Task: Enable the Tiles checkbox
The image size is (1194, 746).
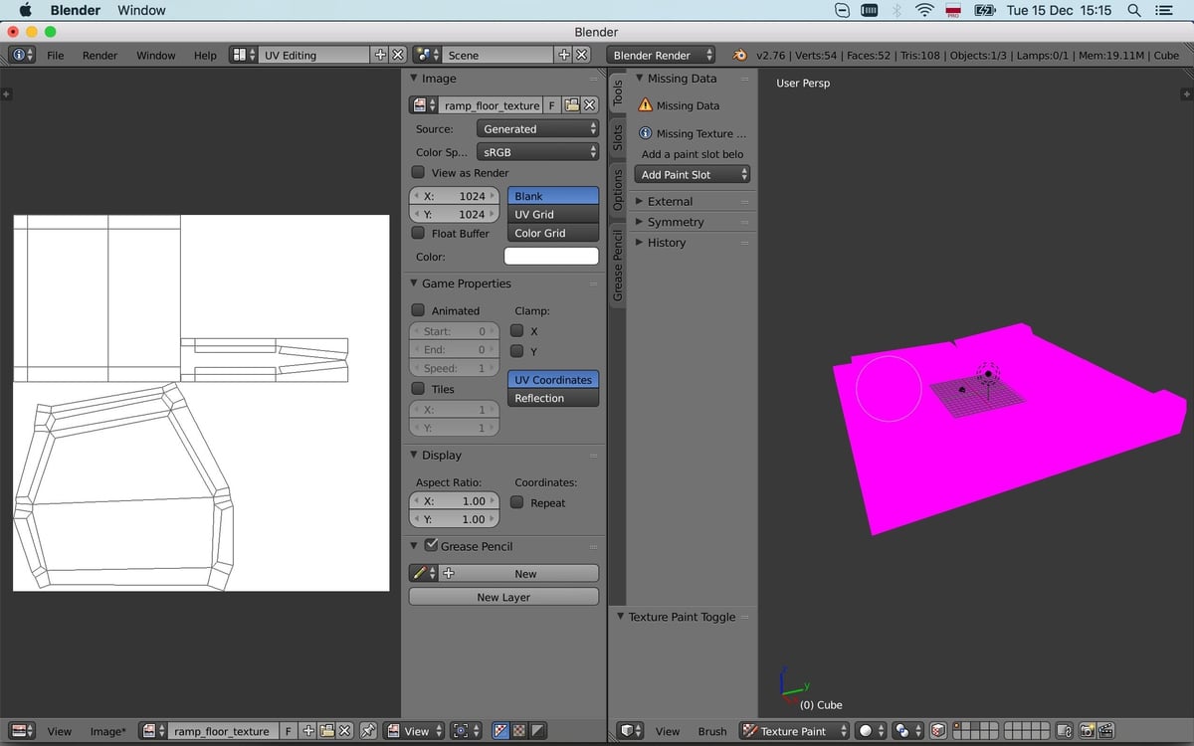Action: coord(418,389)
